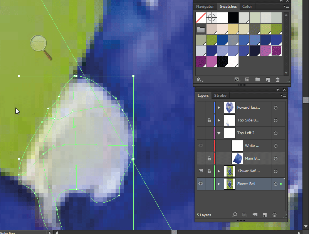Click the target circle for White sublayer
This screenshot has width=309, height=234.
click(275, 146)
